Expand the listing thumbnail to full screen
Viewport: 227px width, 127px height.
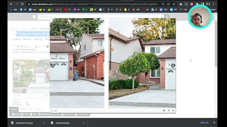[46, 96]
